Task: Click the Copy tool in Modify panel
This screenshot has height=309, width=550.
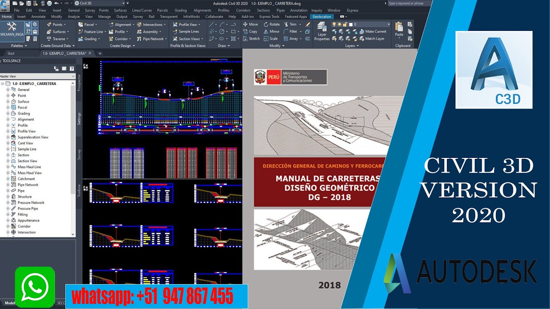Action: click(250, 31)
